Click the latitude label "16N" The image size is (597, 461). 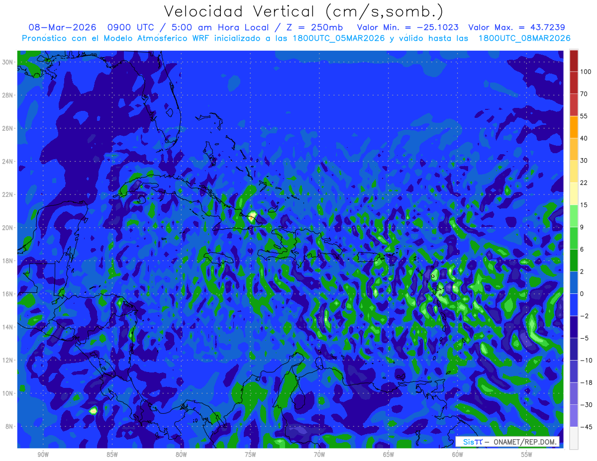pyautogui.click(x=8, y=294)
